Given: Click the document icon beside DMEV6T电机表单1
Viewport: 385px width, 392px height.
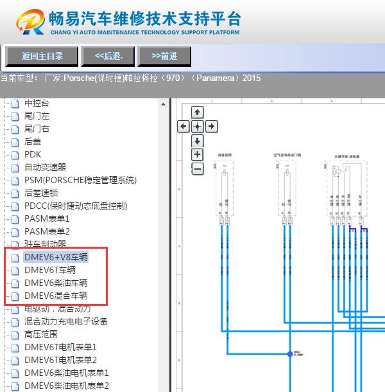Looking at the screenshot, I should click(15, 348).
